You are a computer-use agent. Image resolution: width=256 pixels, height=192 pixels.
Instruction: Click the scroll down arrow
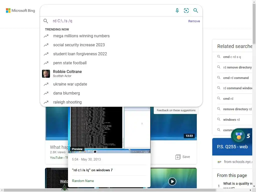254,186
